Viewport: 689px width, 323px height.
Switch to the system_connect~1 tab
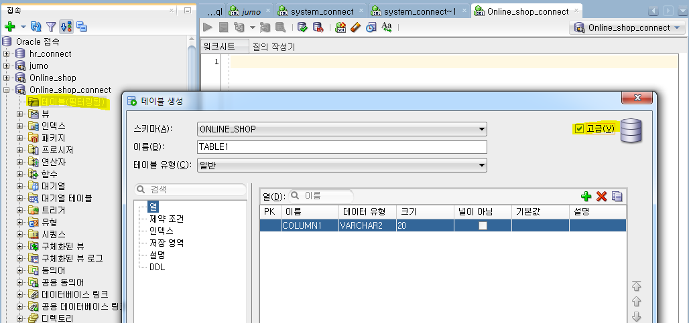(419, 11)
